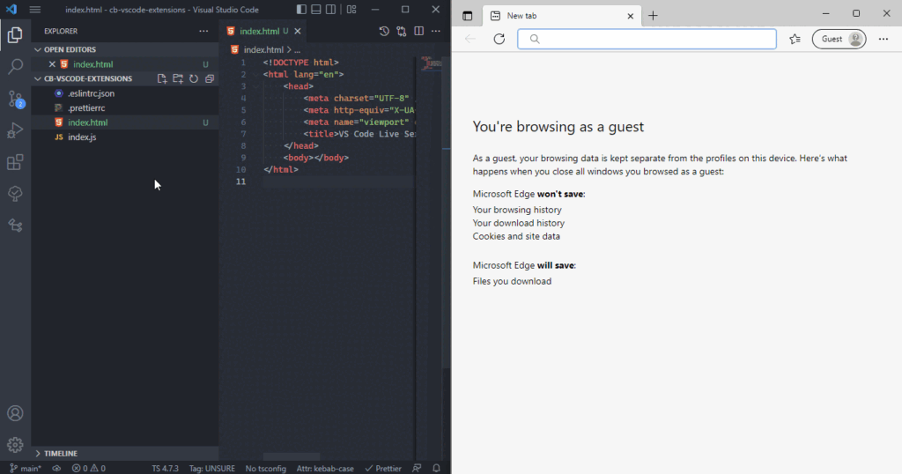
Task: Add a new tab in Edge
Action: (x=653, y=16)
